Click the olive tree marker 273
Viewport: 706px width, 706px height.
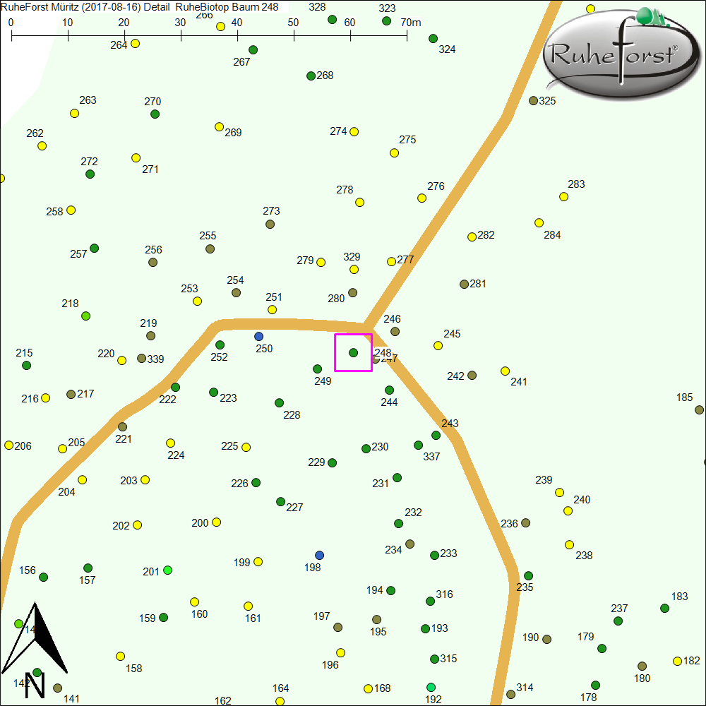click(270, 225)
